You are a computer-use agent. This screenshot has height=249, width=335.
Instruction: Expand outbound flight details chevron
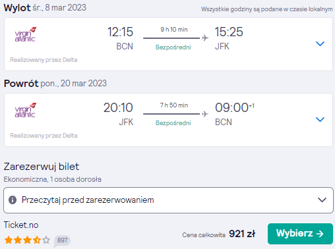320,43
